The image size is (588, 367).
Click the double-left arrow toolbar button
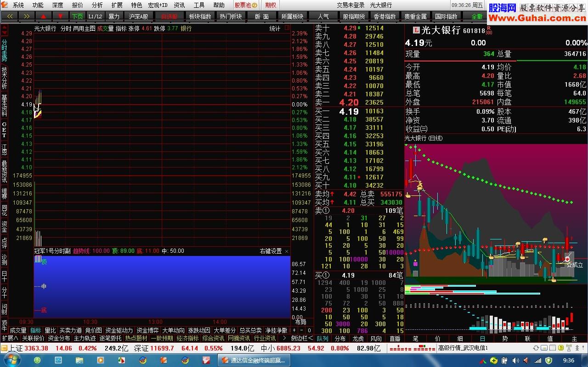[x=10, y=16]
